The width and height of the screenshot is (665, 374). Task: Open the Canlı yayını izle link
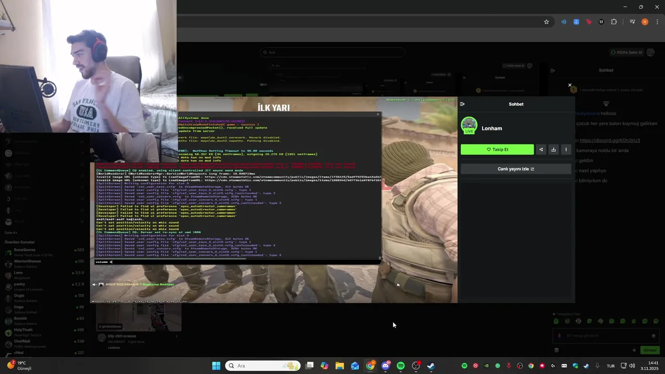[x=516, y=169]
